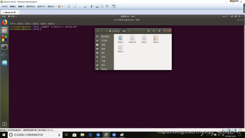Click 活动 (Activities) in Ubuntu top bar

pos(3,16)
